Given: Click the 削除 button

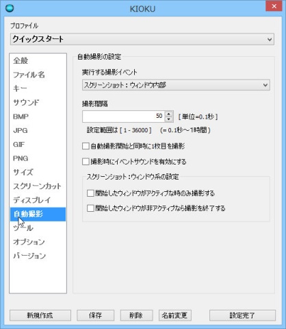Looking at the screenshot, I should pyautogui.click(x=136, y=315).
